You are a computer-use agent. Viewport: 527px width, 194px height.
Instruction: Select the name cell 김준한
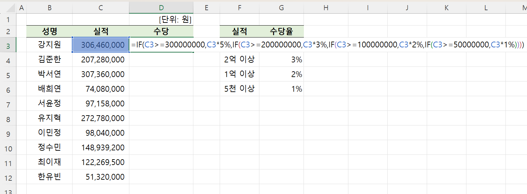[50, 60]
